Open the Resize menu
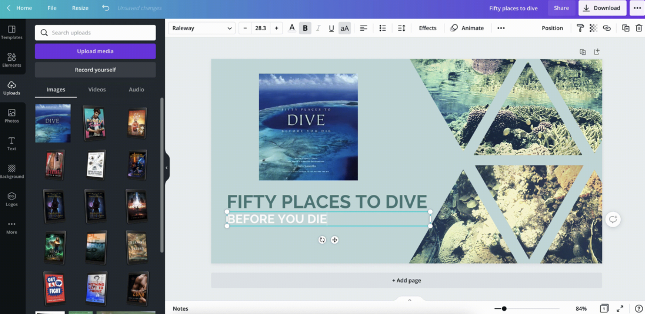645x314 pixels. pyautogui.click(x=80, y=8)
